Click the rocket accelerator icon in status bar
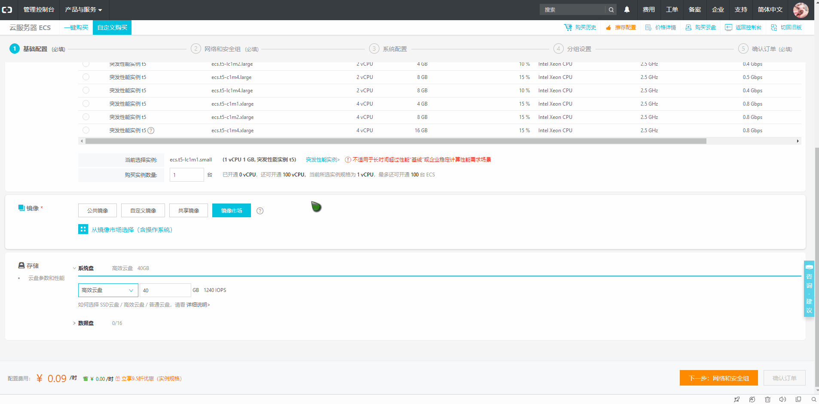This screenshot has width=819, height=404. (737, 399)
